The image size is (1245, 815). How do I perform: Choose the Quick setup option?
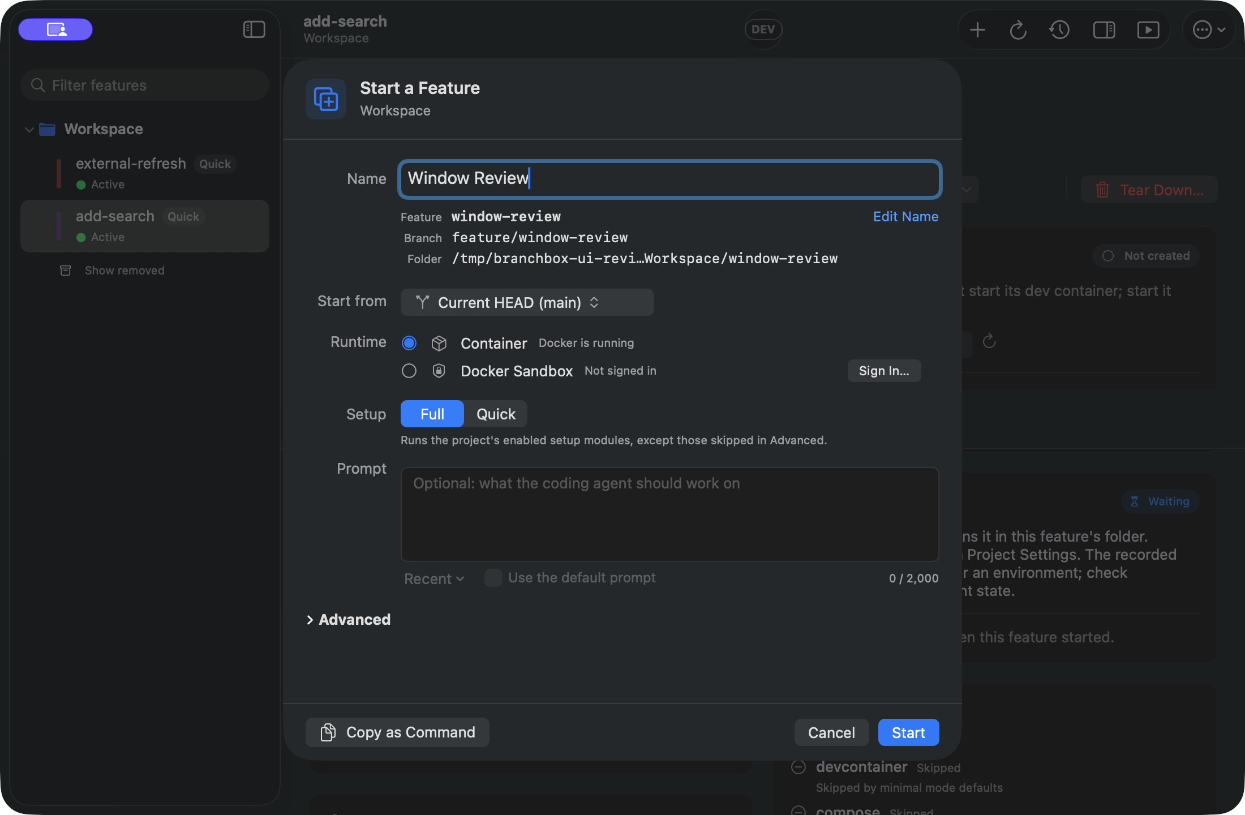point(496,414)
